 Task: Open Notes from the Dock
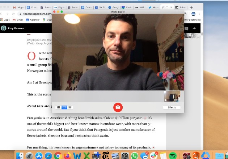pos(163,156)
